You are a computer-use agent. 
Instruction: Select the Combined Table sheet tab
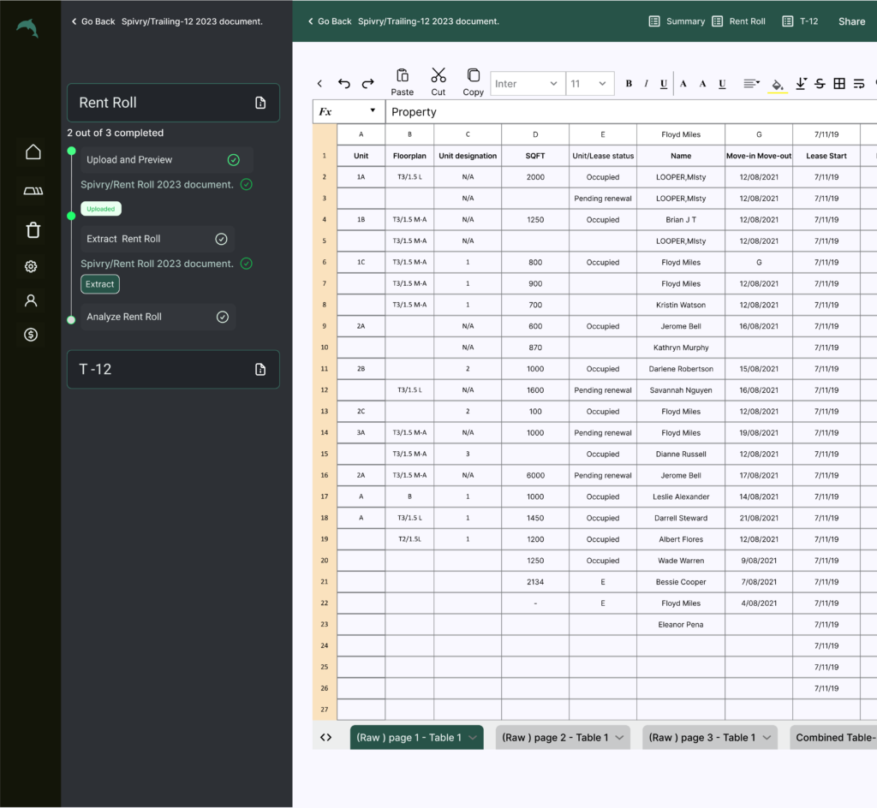833,738
